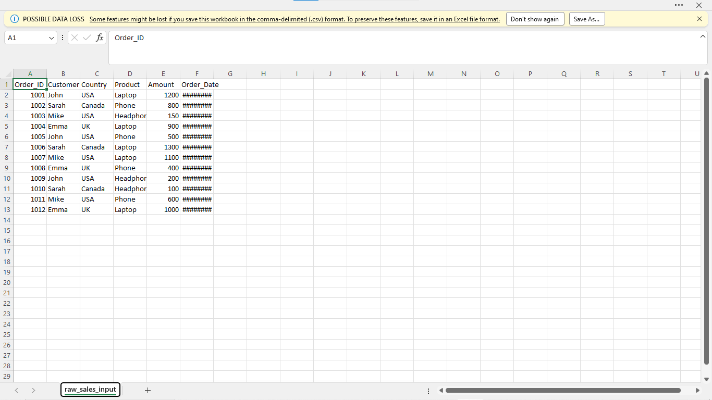
Task: Click the formula bar cancel X icon
Action: coord(75,37)
